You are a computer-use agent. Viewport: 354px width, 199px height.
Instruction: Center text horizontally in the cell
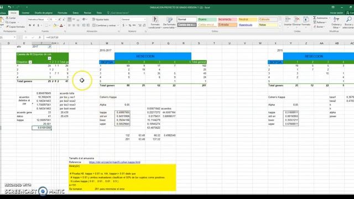(74, 25)
